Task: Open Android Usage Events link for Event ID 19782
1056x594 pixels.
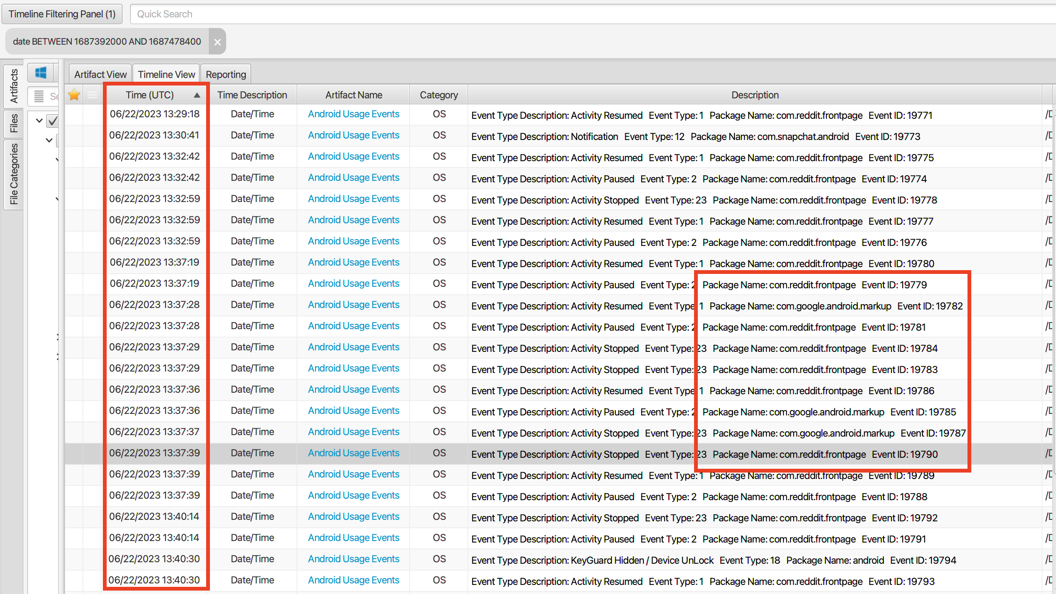Action: [x=353, y=305]
